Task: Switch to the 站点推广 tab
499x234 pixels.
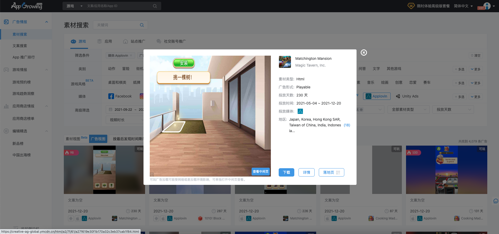Action: (x=134, y=41)
